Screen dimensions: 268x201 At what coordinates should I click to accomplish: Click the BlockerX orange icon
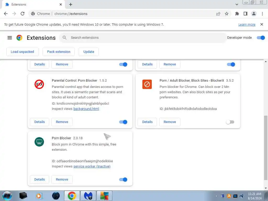point(147,84)
